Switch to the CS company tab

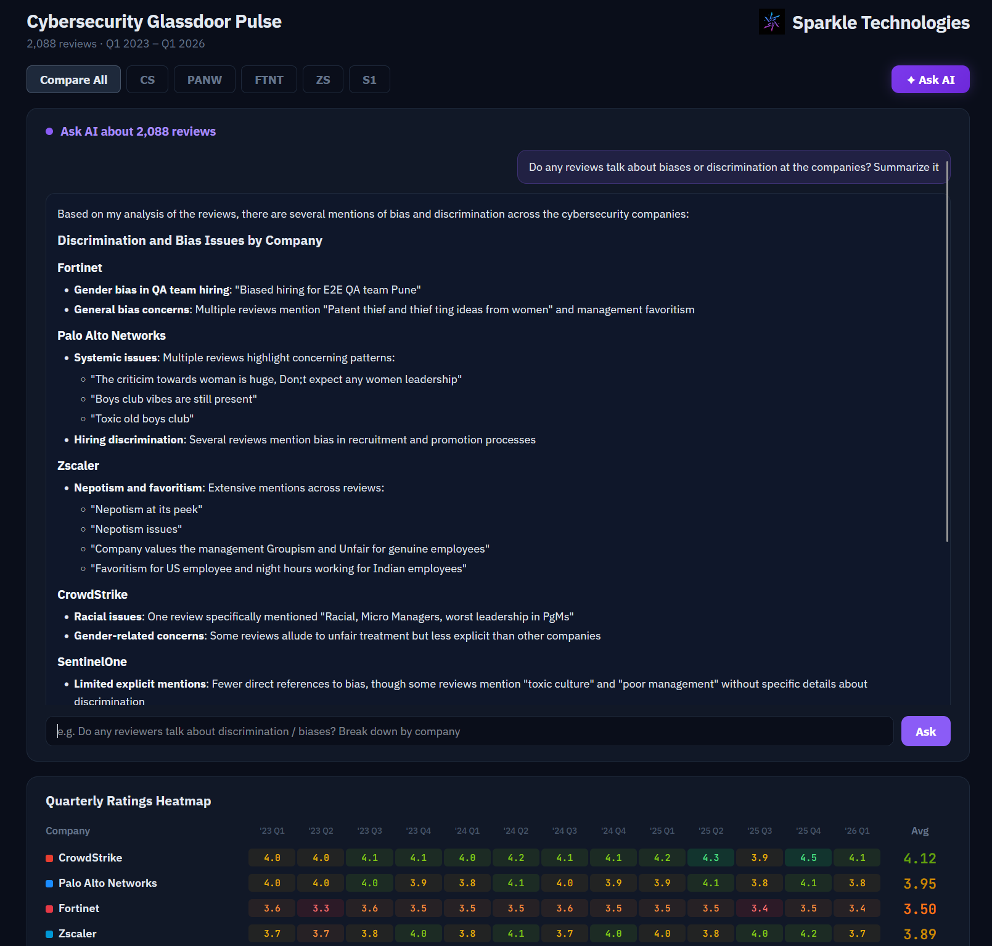click(147, 80)
